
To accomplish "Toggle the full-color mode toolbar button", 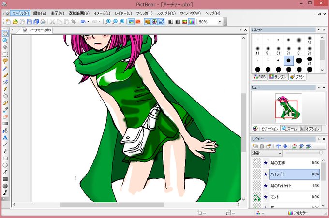I will (192, 22).
